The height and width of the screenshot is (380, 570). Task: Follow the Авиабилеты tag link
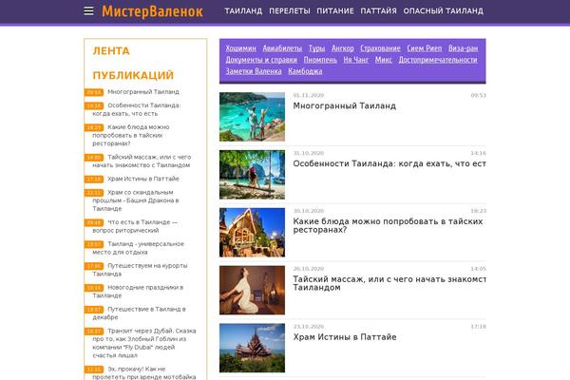coord(282,48)
